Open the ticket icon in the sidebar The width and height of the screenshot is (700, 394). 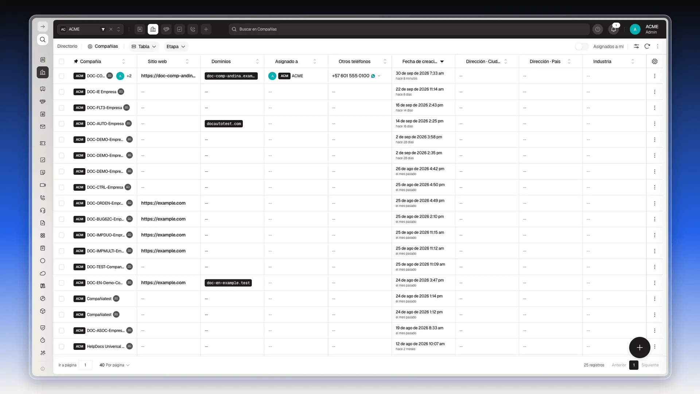pyautogui.click(x=43, y=143)
